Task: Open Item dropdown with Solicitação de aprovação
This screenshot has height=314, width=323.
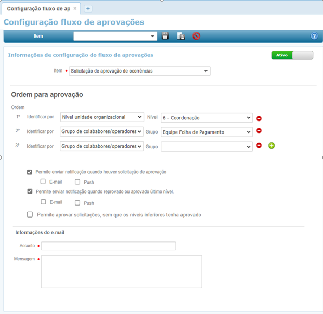Action: coord(139,71)
